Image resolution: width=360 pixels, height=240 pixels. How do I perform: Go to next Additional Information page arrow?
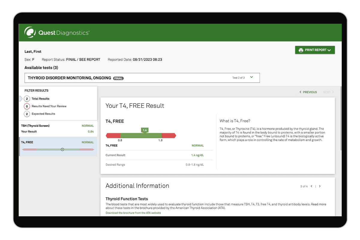tap(320, 186)
